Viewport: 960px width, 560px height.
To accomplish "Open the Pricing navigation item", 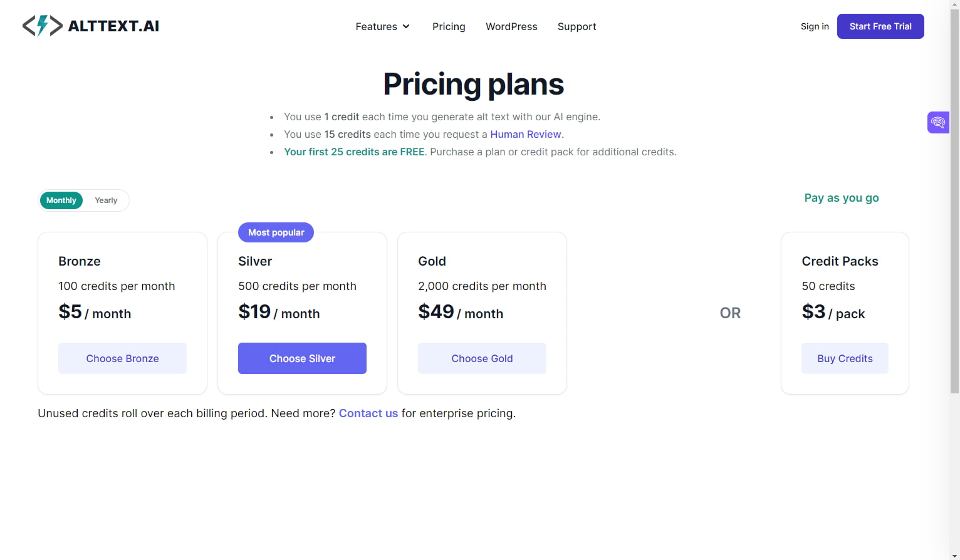I will 449,26.
